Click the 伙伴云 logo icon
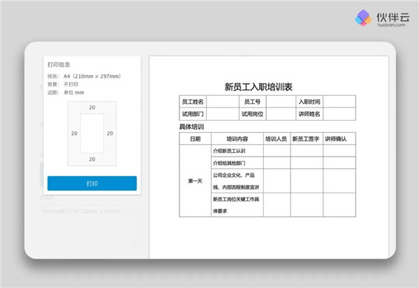 364,18
